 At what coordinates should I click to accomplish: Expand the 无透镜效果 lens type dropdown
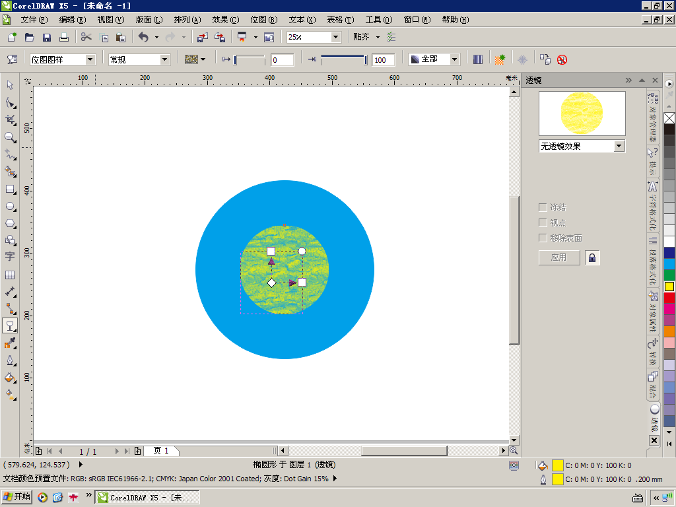(x=619, y=146)
